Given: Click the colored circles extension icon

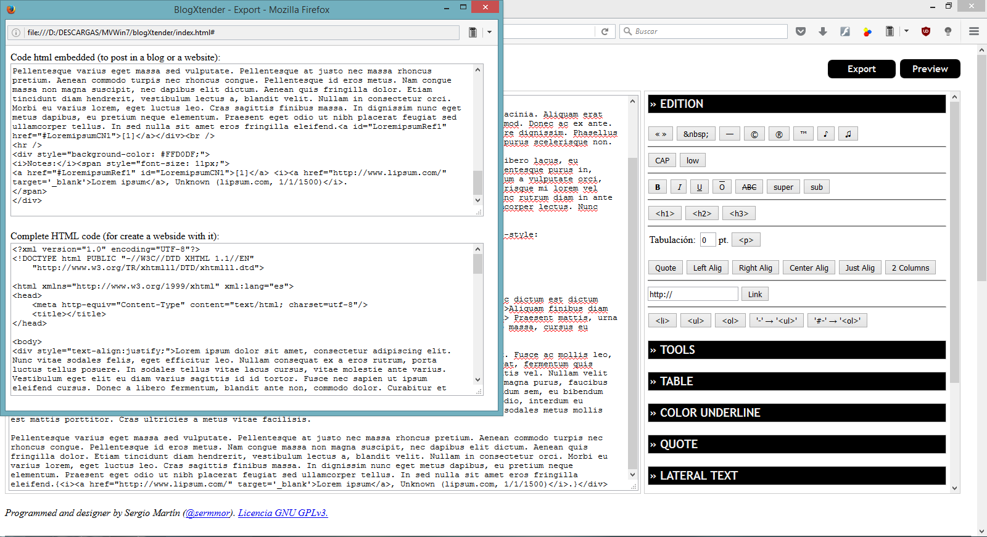Looking at the screenshot, I should click(867, 31).
